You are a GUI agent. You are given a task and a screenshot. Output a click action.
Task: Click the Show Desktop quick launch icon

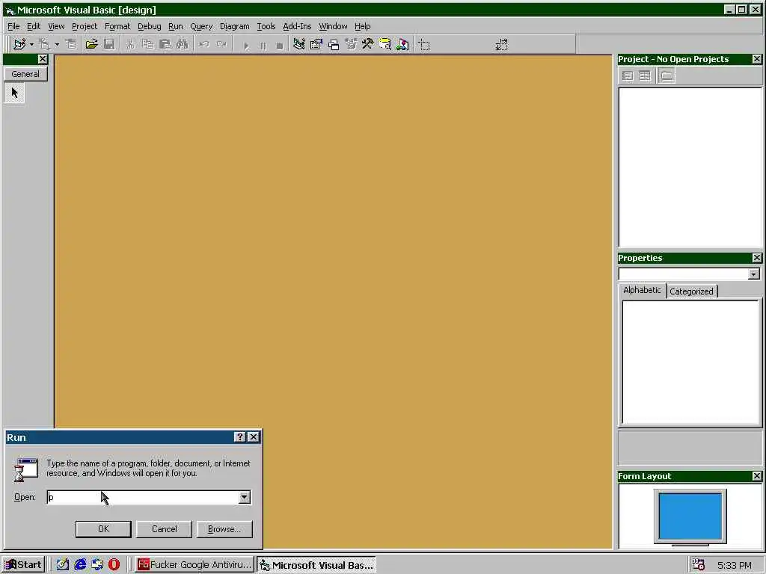tap(63, 565)
